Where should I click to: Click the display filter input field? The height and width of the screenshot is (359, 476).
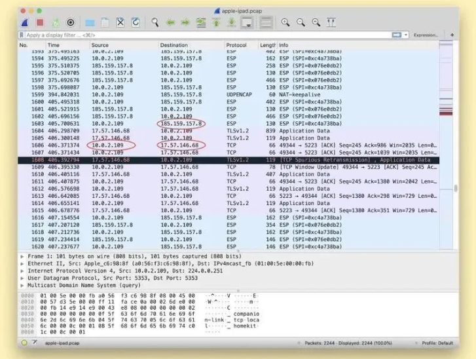click(x=196, y=35)
